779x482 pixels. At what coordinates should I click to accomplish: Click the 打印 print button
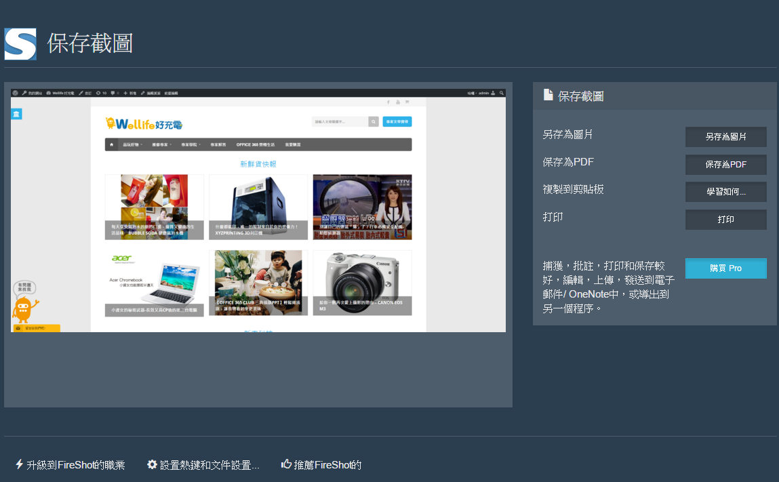(x=725, y=220)
